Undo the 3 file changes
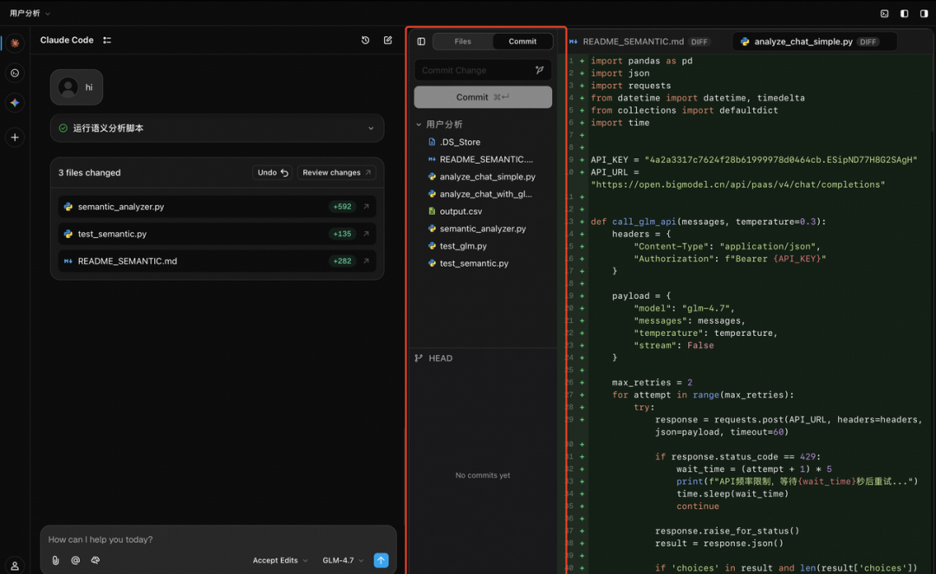 (273, 173)
